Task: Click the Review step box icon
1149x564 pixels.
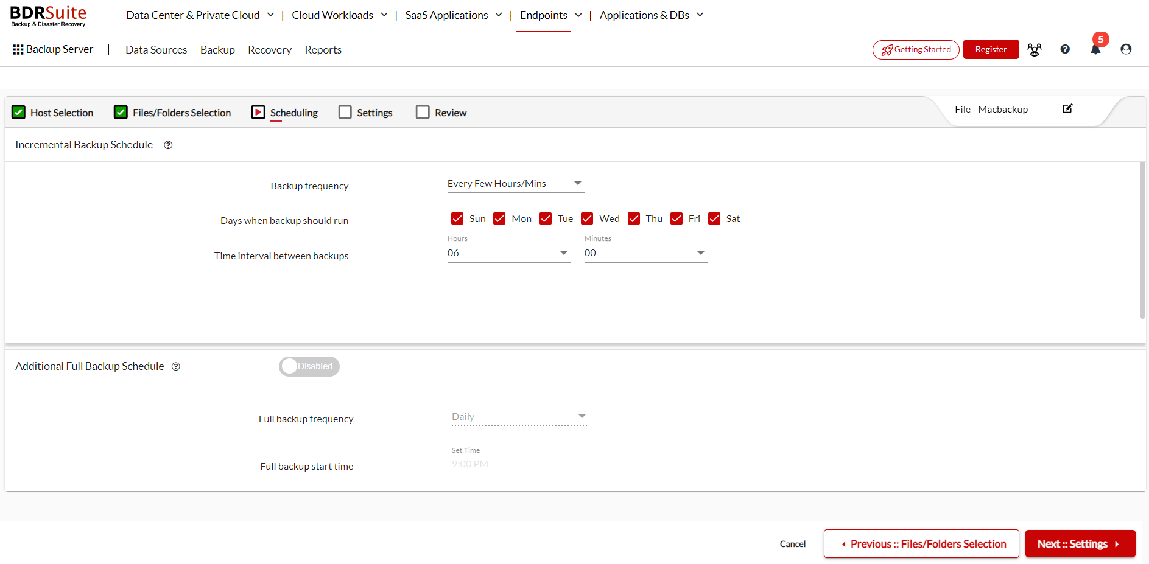Action: pyautogui.click(x=423, y=113)
